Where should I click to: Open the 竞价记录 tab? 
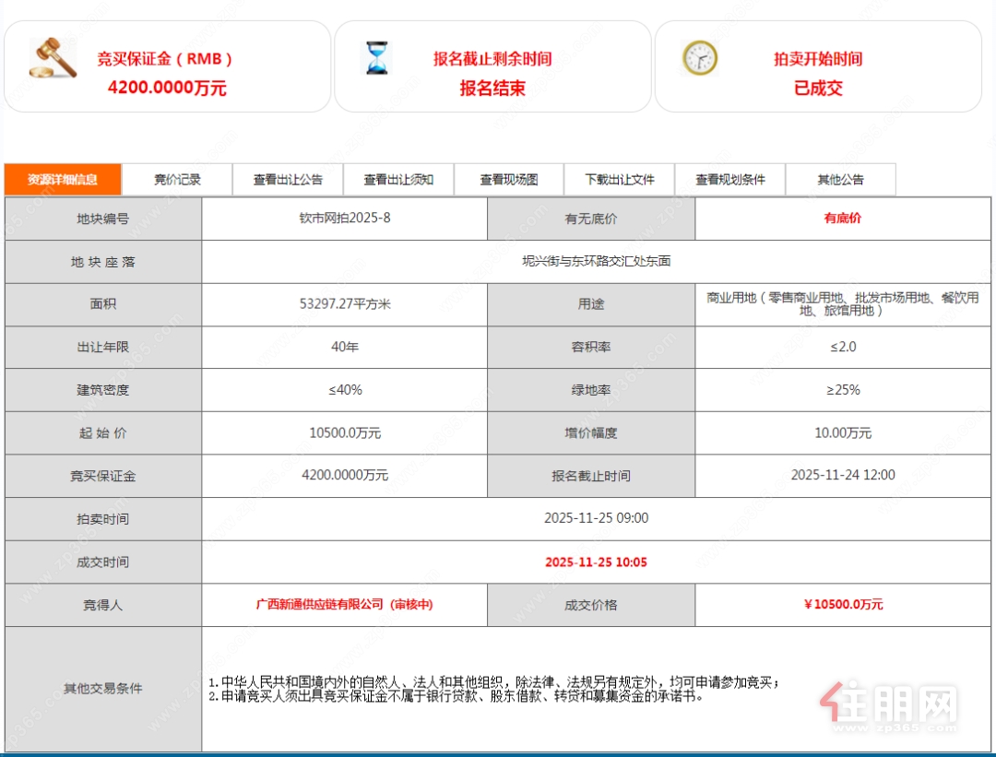177,180
